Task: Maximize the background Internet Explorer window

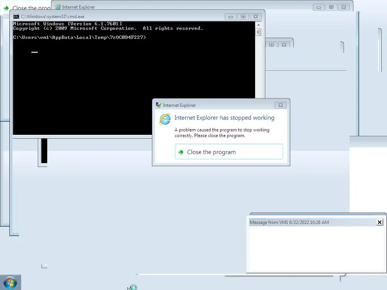Action: pyautogui.click(x=331, y=7)
